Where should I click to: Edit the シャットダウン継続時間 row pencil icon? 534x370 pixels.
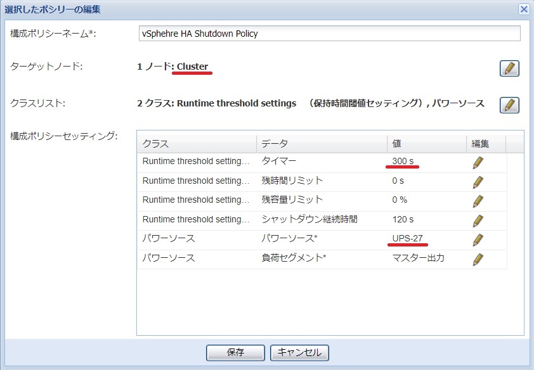478,220
